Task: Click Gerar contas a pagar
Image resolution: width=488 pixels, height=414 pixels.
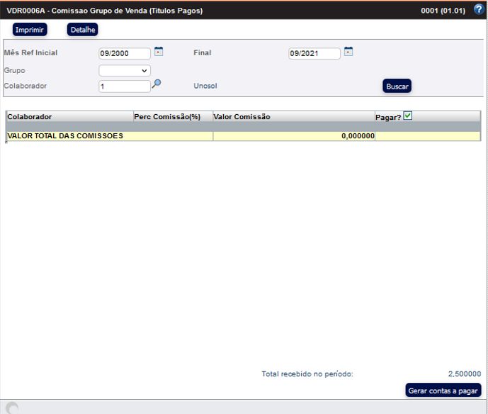Action: click(x=444, y=391)
